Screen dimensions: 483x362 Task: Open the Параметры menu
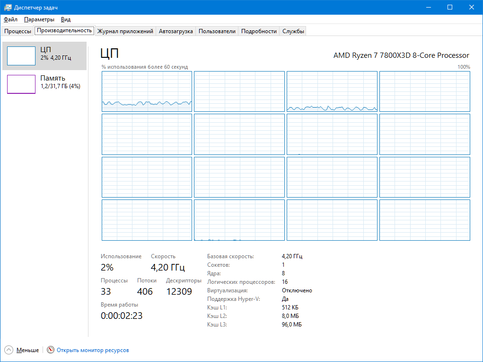[x=39, y=19]
